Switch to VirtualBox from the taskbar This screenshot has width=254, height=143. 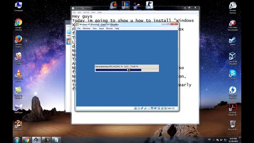coord(36,140)
